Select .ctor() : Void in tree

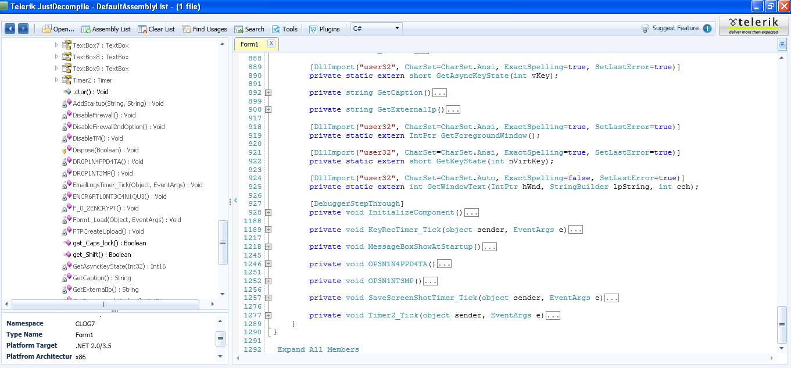[x=91, y=92]
